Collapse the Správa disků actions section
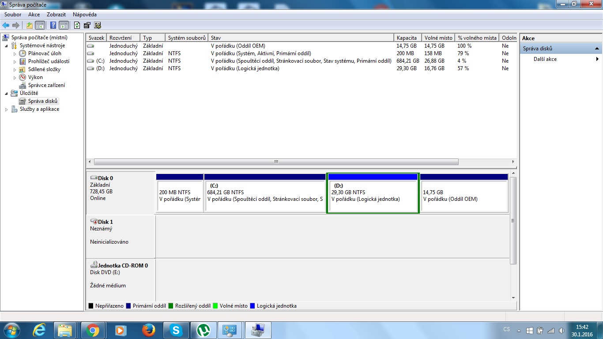Image resolution: width=603 pixels, height=339 pixels. tap(597, 49)
